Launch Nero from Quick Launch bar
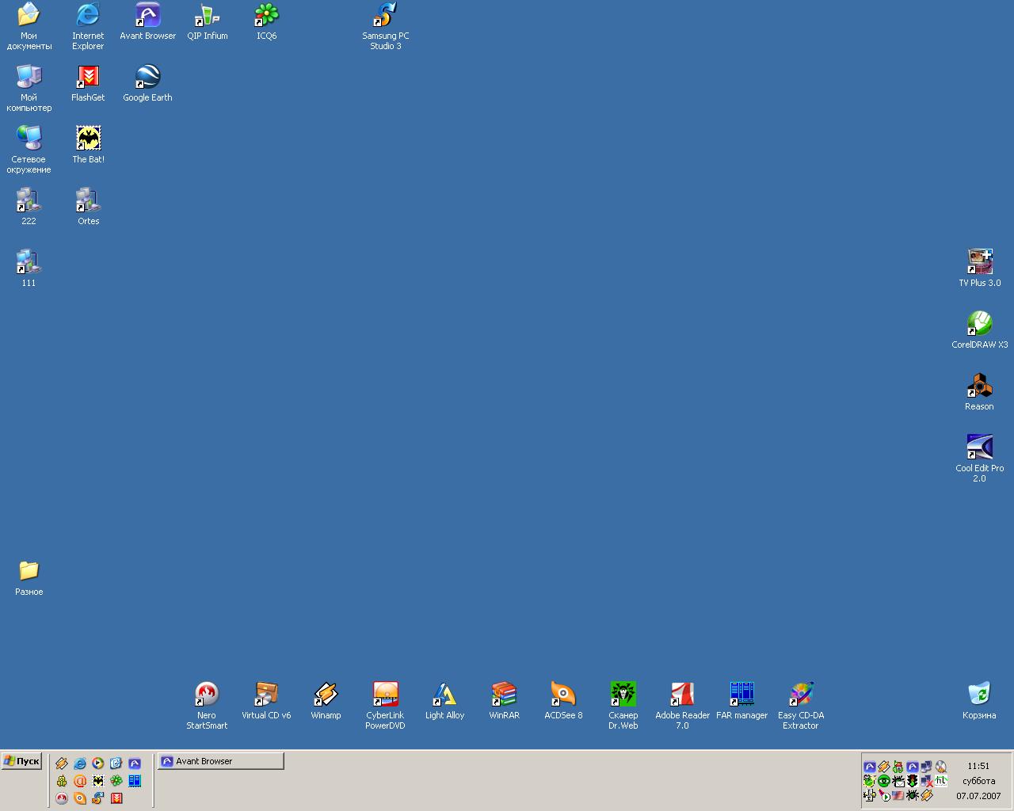The image size is (1014, 811). coord(62,798)
